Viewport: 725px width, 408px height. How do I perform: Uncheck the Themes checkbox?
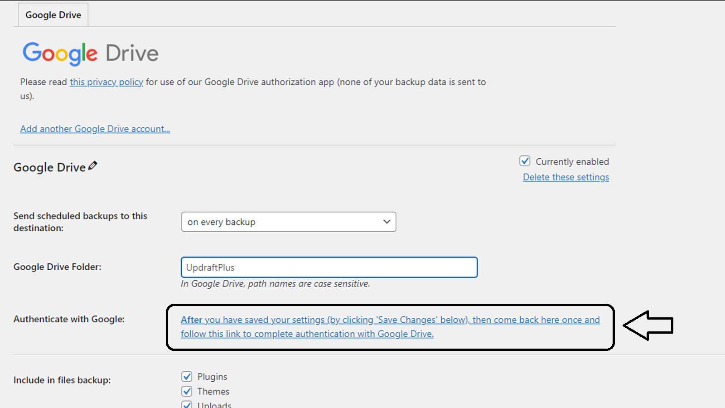pyautogui.click(x=187, y=391)
